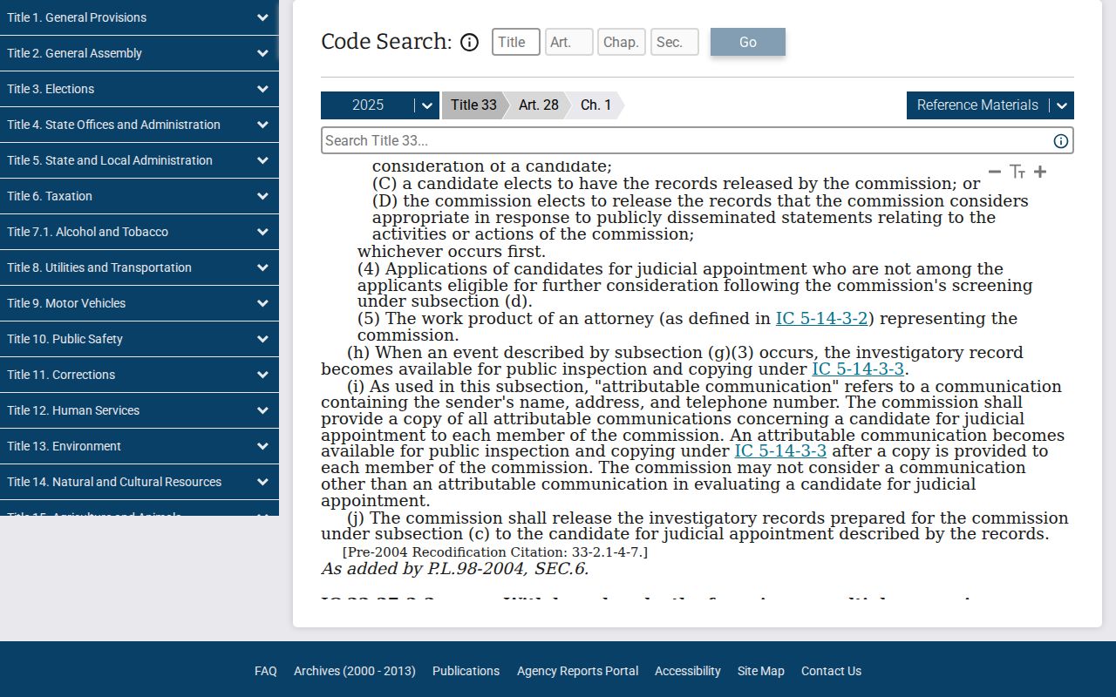
Task: Expand Title 1. General Provisions
Action: pos(139,17)
